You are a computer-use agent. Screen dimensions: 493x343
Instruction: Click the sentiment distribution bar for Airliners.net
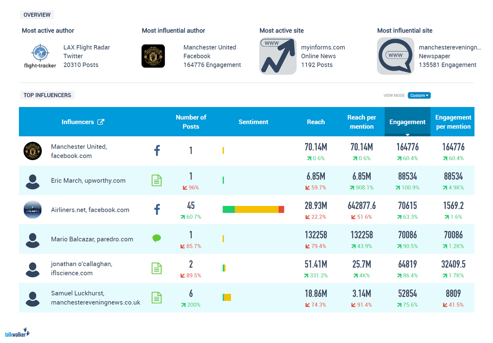pyautogui.click(x=253, y=210)
